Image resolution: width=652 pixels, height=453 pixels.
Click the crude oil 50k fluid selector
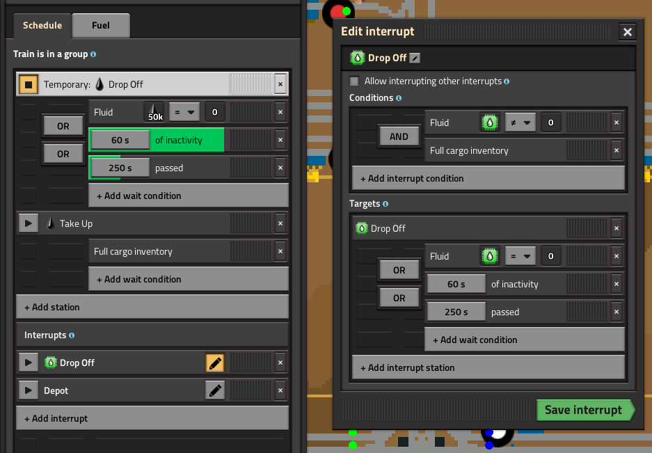coord(154,112)
